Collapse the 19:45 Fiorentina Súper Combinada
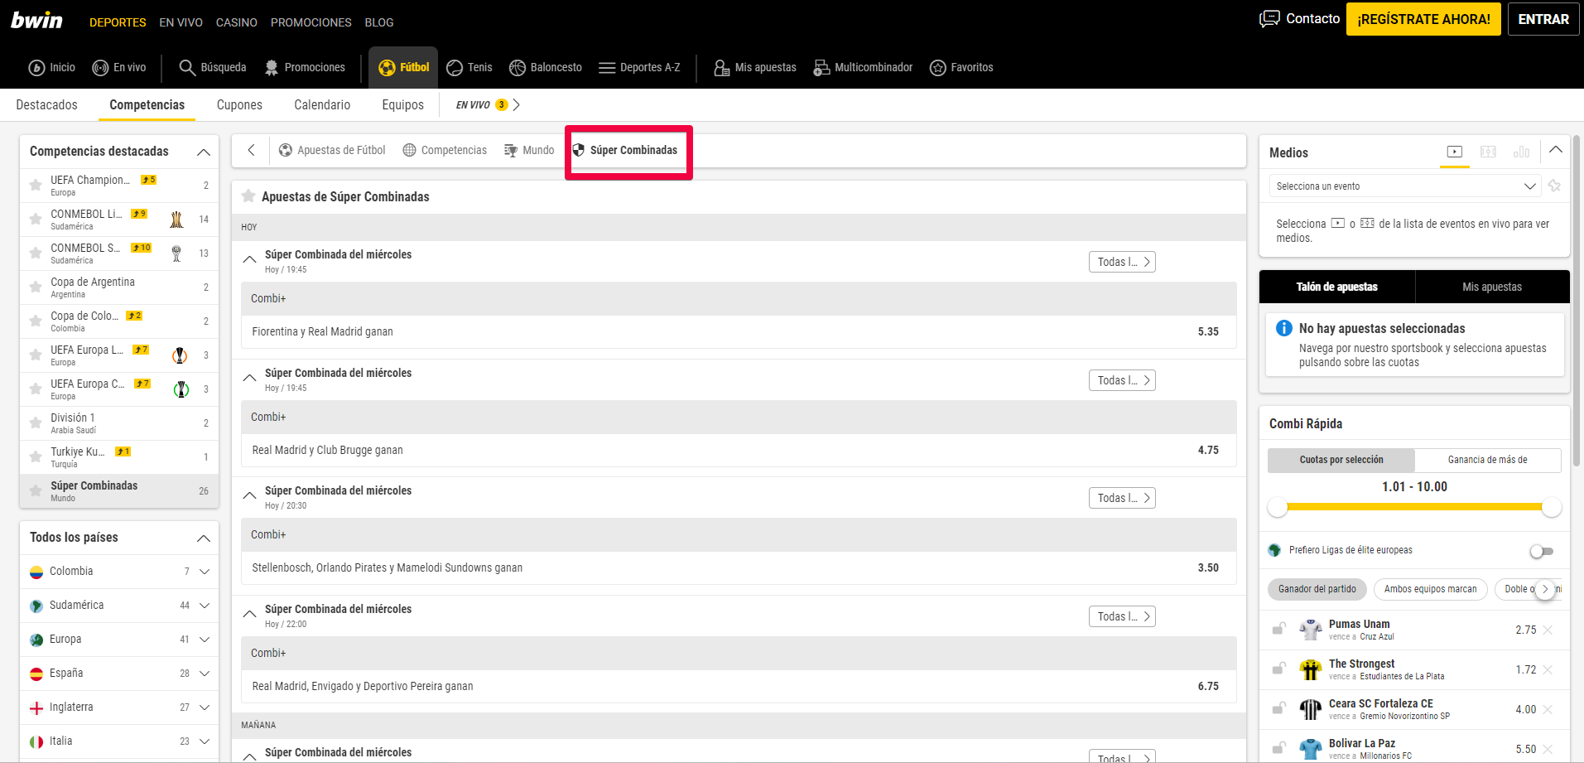 249,259
